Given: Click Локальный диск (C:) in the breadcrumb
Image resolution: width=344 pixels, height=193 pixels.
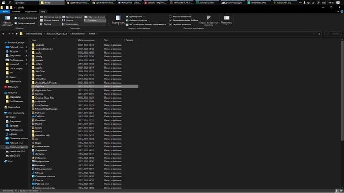Looking at the screenshot, I should (x=56, y=34).
